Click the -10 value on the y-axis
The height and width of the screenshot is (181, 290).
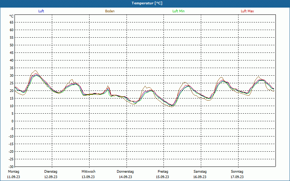point(11,136)
